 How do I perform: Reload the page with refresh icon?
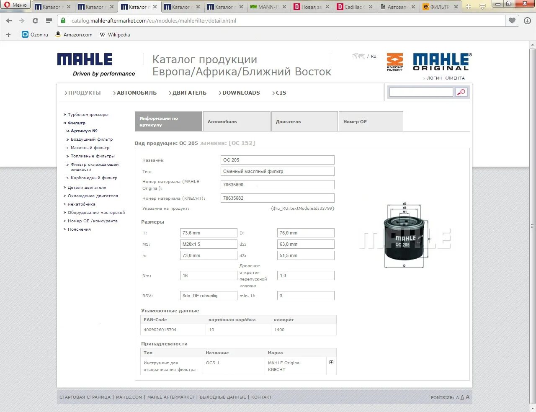tap(35, 21)
